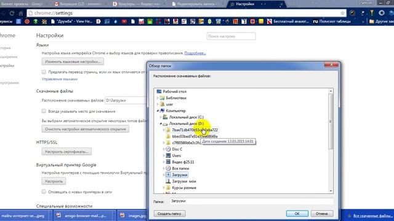Click the Папка name input field
Screen dimensions: 394x221
(x=252, y=201)
